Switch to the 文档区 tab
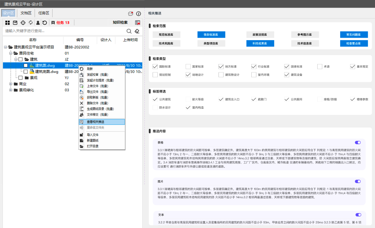 coord(26,13)
